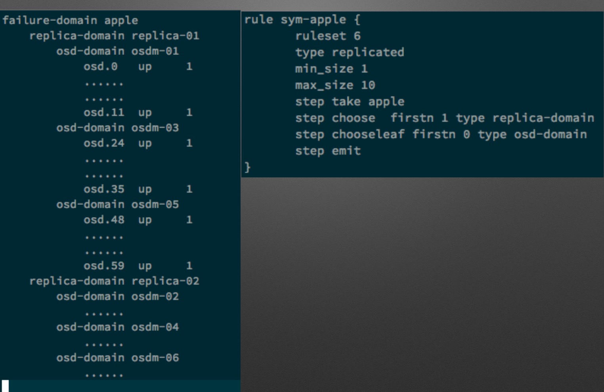
Task: Click 'osd-domain osdm-05' entry
Action: (117, 204)
